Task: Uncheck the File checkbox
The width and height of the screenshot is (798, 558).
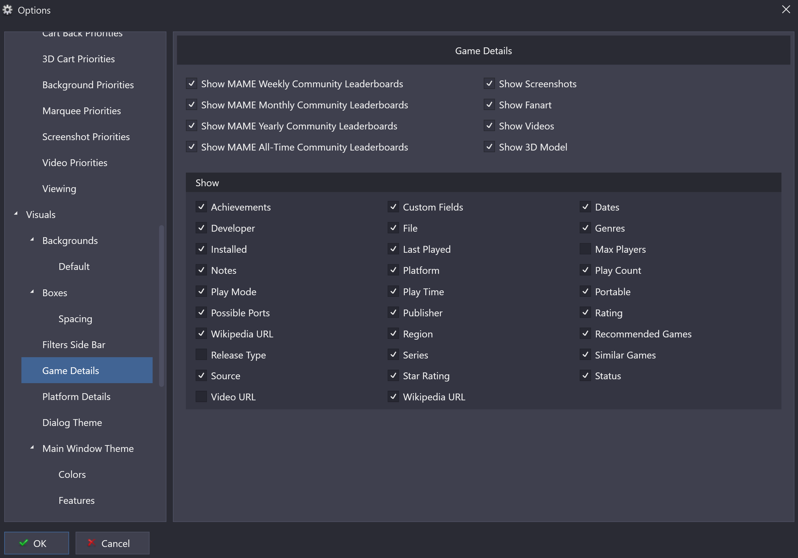Action: (x=393, y=228)
